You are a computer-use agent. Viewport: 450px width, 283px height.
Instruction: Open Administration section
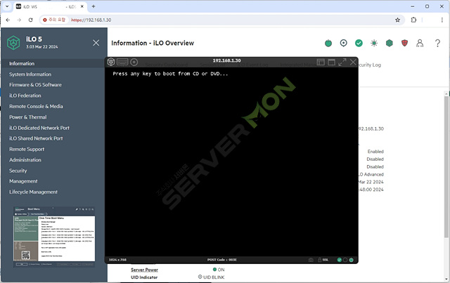tap(25, 160)
